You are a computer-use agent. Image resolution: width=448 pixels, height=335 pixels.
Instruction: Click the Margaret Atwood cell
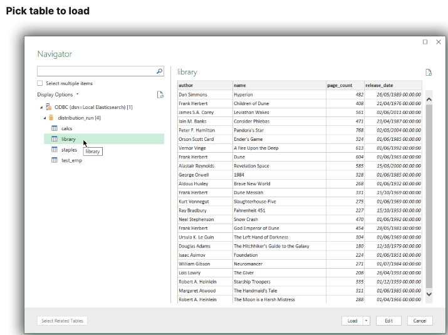coord(205,291)
